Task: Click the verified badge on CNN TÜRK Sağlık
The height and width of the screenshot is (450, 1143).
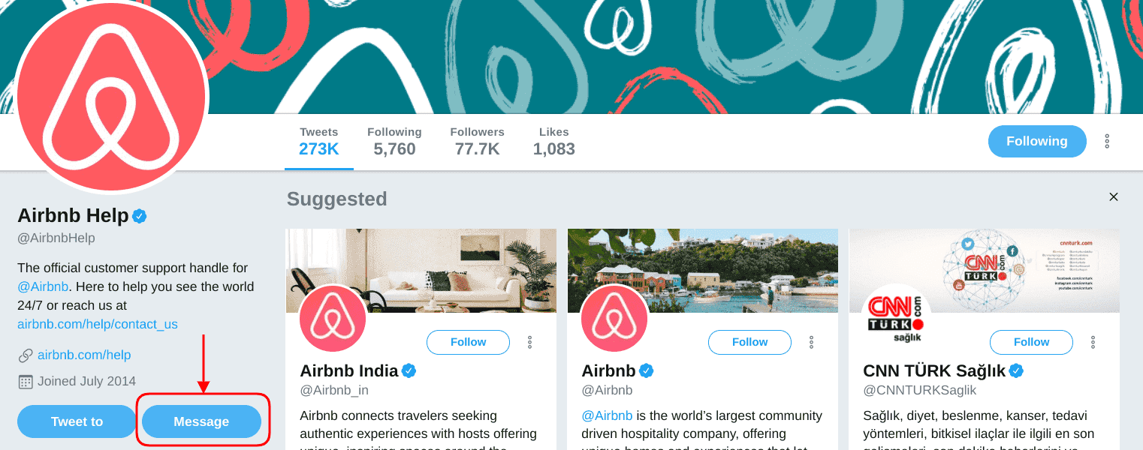Action: 1017,370
